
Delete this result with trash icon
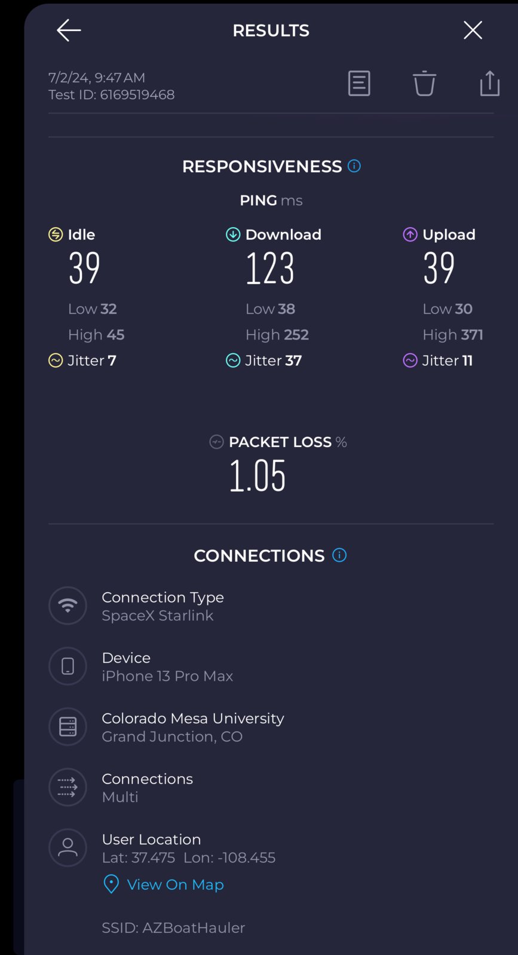click(424, 83)
